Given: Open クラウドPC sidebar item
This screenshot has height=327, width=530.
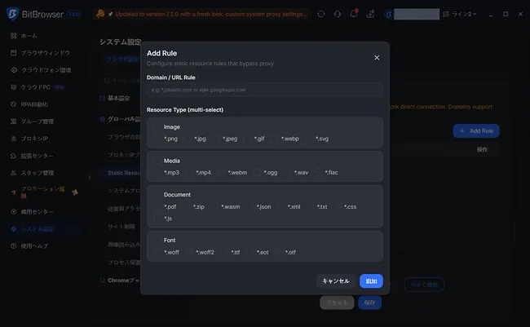Looking at the screenshot, I should [37, 87].
